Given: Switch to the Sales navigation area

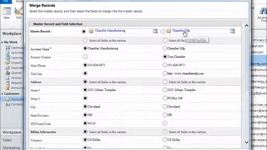Looking at the screenshot, I should point(7,140).
